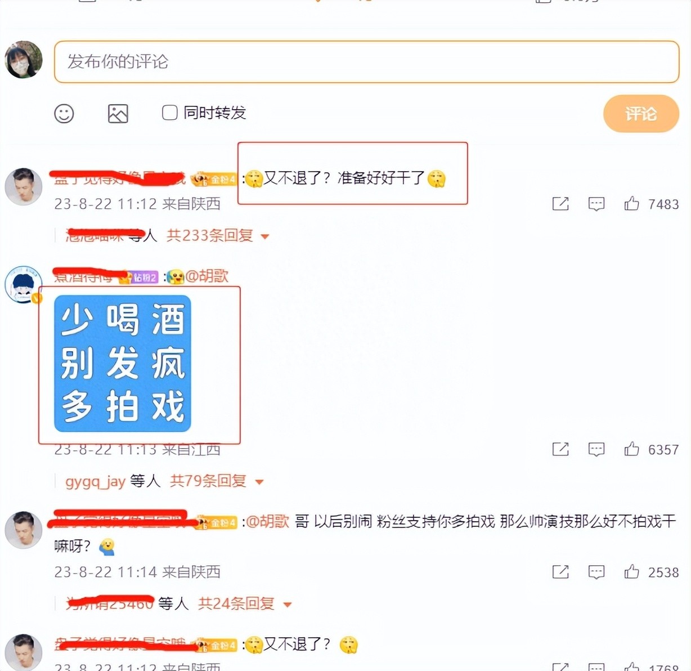Share the comment with 7483 likes
This screenshot has height=671, width=691.
tap(560, 204)
